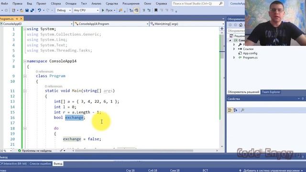Toggle the bookmark icon in toolbar
This screenshot has height=172, width=306.
pos(156,10)
